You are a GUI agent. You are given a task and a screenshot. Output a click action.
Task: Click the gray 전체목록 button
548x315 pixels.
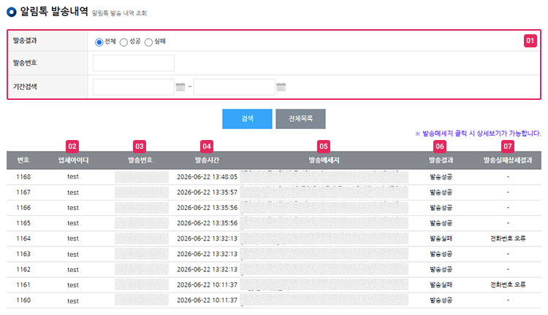(x=300, y=119)
